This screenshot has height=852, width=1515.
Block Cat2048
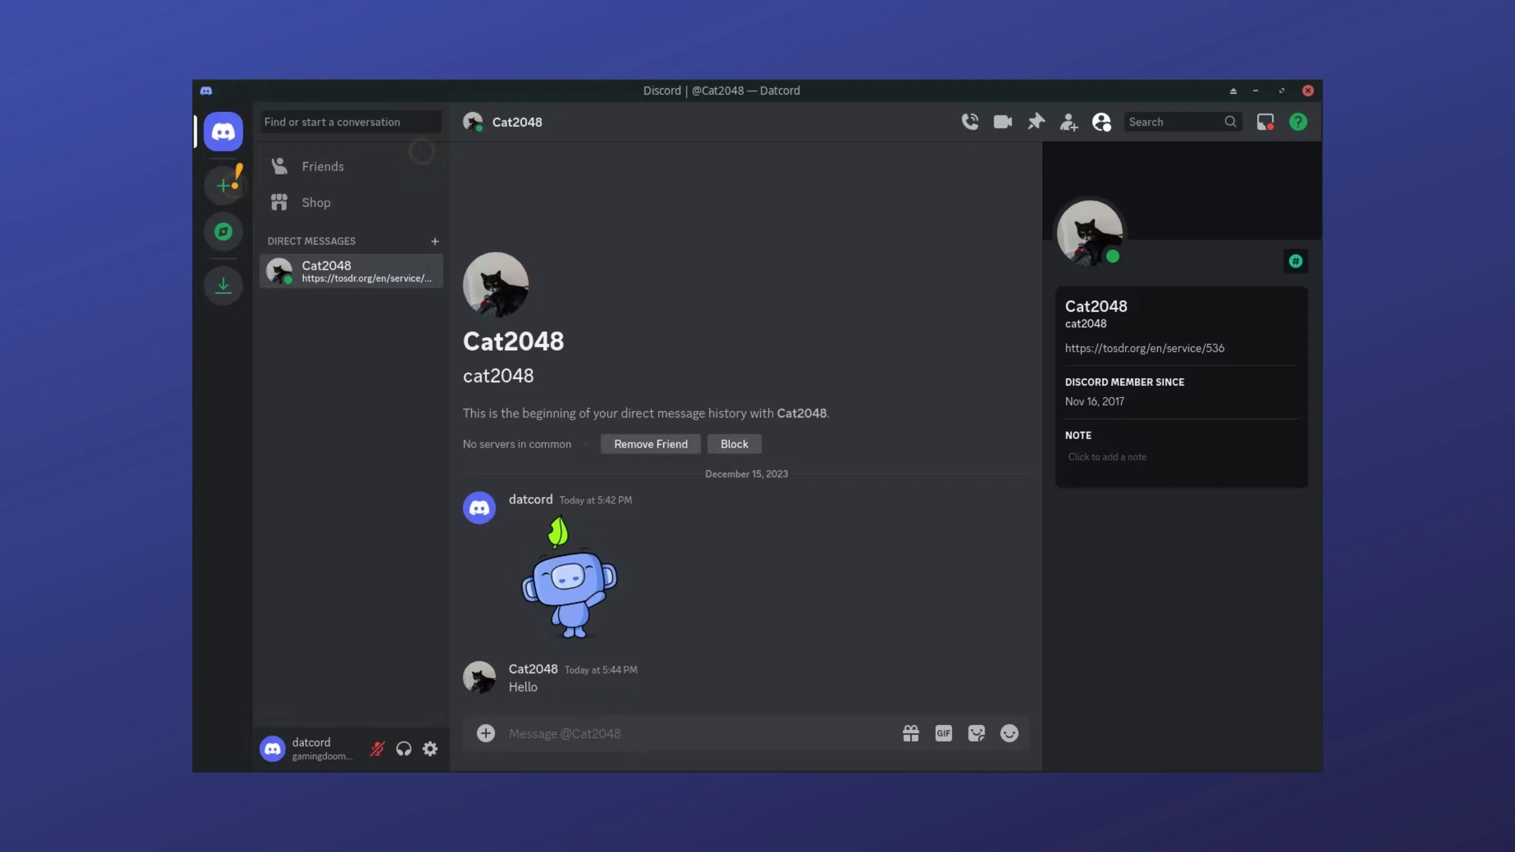(734, 444)
